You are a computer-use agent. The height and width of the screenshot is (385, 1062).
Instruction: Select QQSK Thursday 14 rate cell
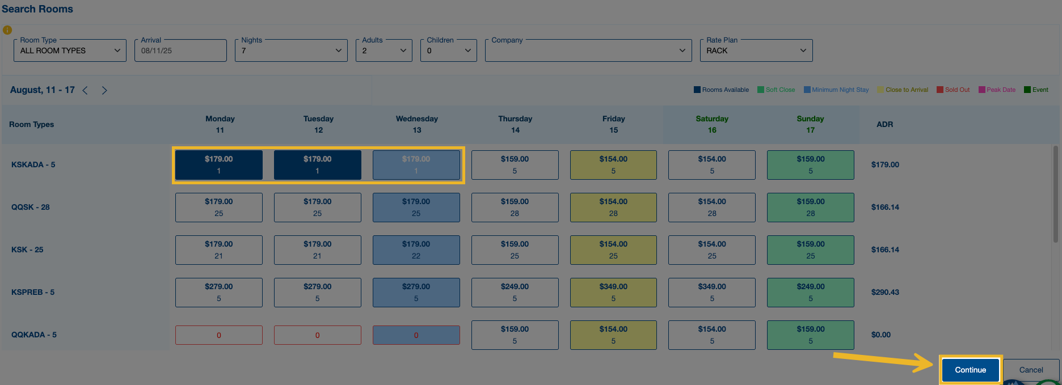[x=515, y=208]
